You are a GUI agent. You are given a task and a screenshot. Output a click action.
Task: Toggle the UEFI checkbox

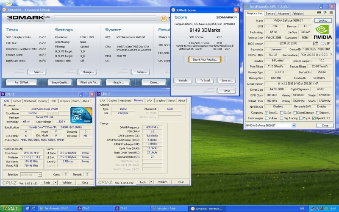click(x=322, y=43)
